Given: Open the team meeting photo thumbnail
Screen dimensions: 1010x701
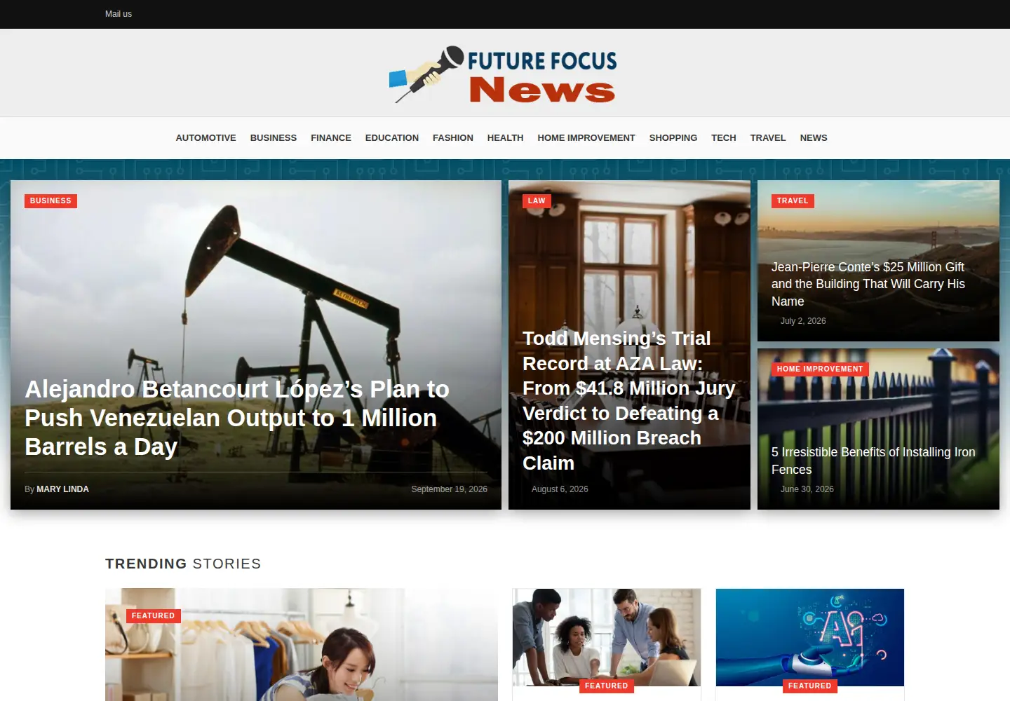Looking at the screenshot, I should (607, 637).
